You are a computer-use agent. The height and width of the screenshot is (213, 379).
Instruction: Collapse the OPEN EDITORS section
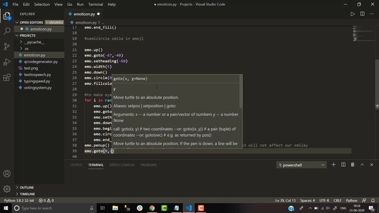(40, 22)
